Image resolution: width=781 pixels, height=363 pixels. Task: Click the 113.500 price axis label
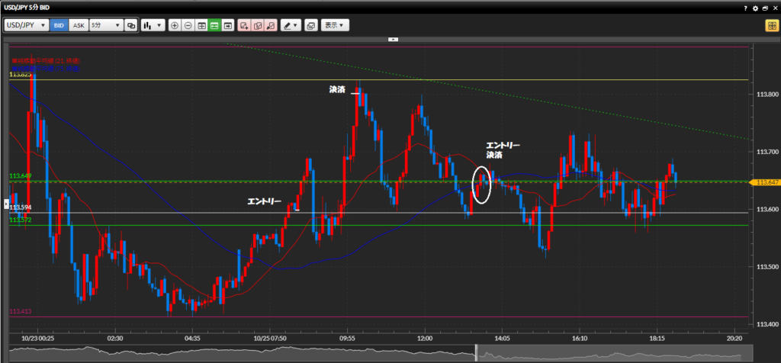click(767, 267)
